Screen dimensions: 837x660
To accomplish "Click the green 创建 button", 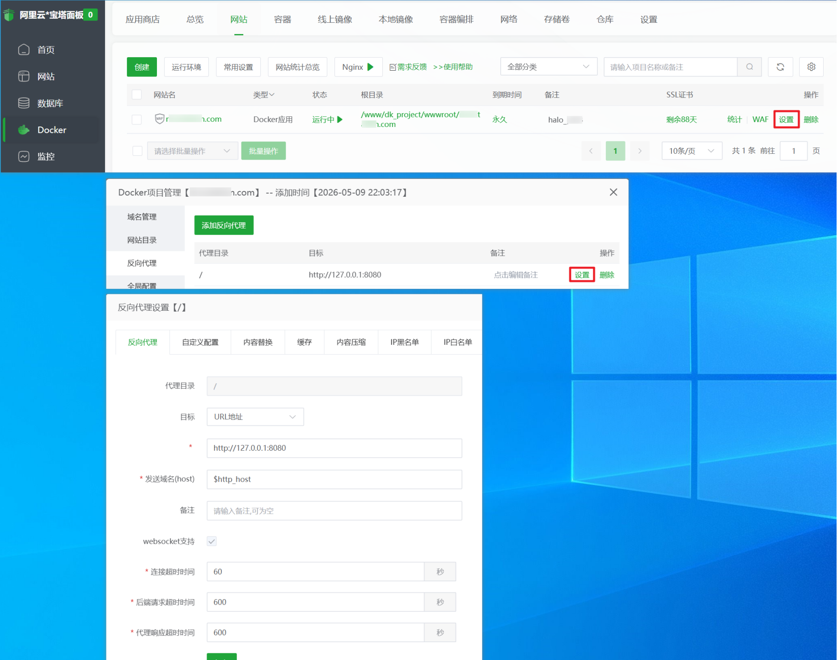I will click(x=142, y=67).
